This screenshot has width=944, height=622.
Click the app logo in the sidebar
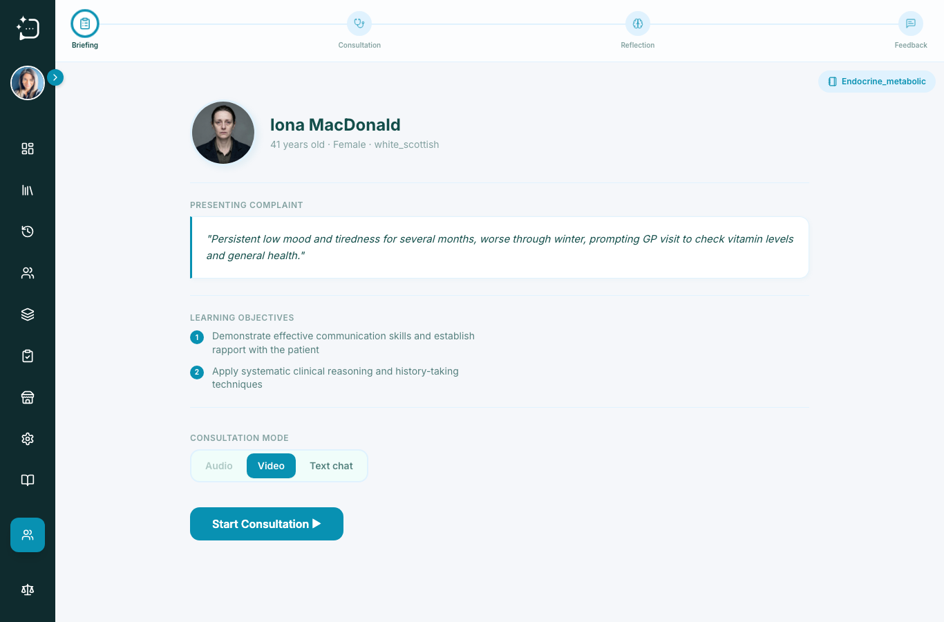28,28
